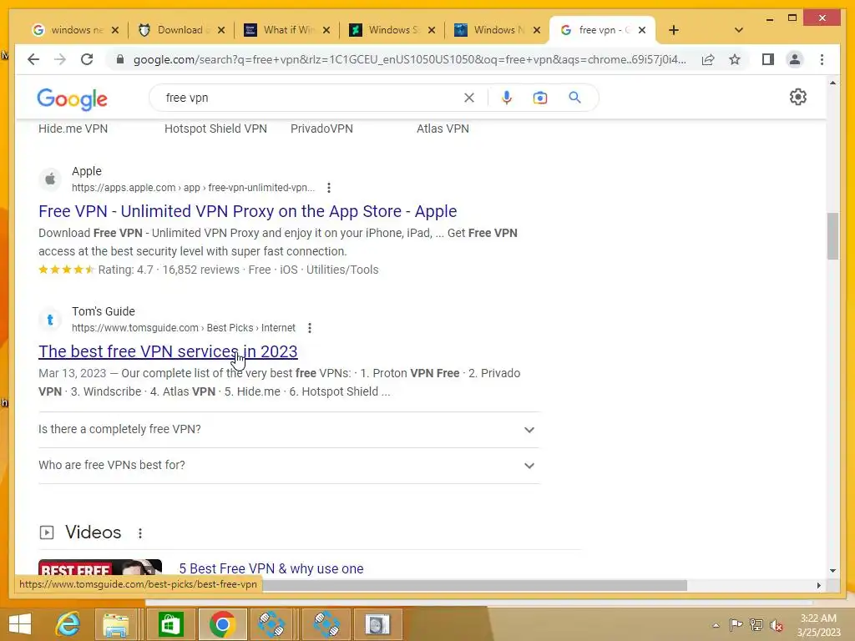This screenshot has width=855, height=641.
Task: Switch to the 'windows ne' tab
Action: [76, 30]
